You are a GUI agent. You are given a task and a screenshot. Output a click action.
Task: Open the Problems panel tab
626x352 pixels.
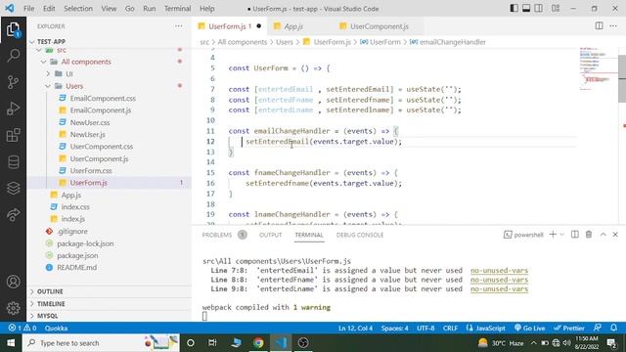(x=217, y=235)
